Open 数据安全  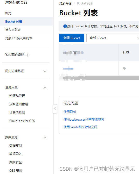pyautogui.click(x=16, y=162)
